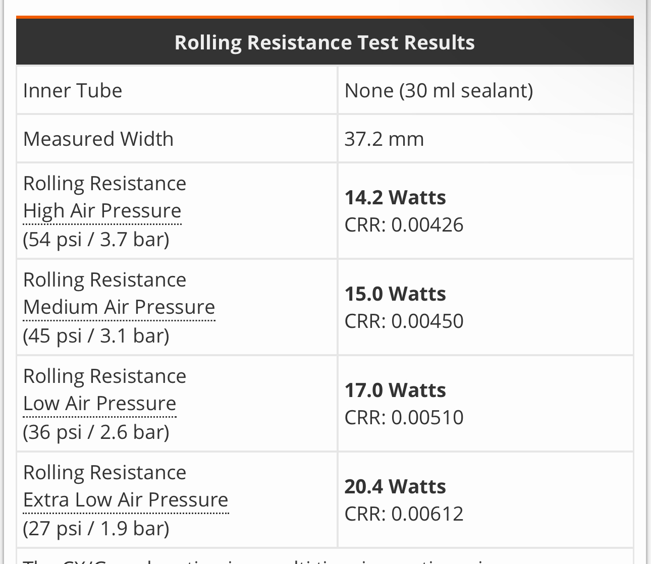The width and height of the screenshot is (651, 564).
Task: Select the Measured Width label
Action: click(98, 139)
